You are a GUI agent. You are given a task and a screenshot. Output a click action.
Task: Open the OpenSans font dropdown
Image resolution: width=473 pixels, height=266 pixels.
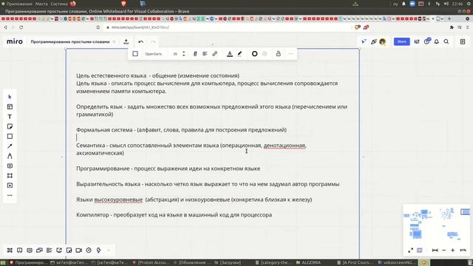(154, 54)
